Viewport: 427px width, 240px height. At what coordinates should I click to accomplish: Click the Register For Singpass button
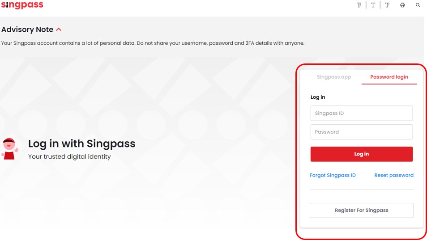(362, 211)
